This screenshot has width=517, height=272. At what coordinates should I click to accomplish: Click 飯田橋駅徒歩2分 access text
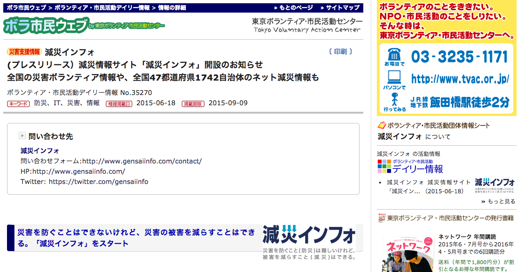[469, 102]
